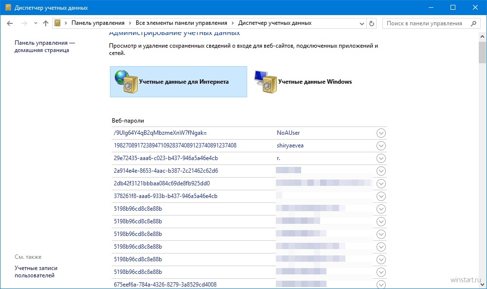Click the Credential Manager title bar icon
Screen dimensions: 487x289
click(8, 7)
